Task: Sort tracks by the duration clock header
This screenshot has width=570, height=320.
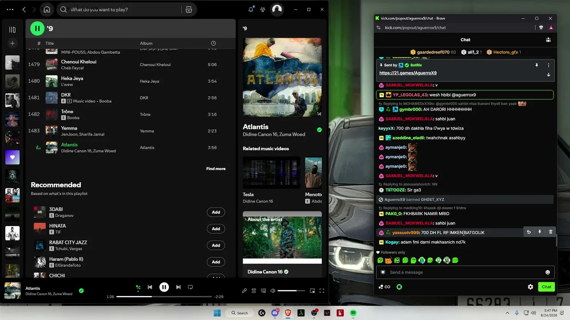Action: tap(213, 43)
